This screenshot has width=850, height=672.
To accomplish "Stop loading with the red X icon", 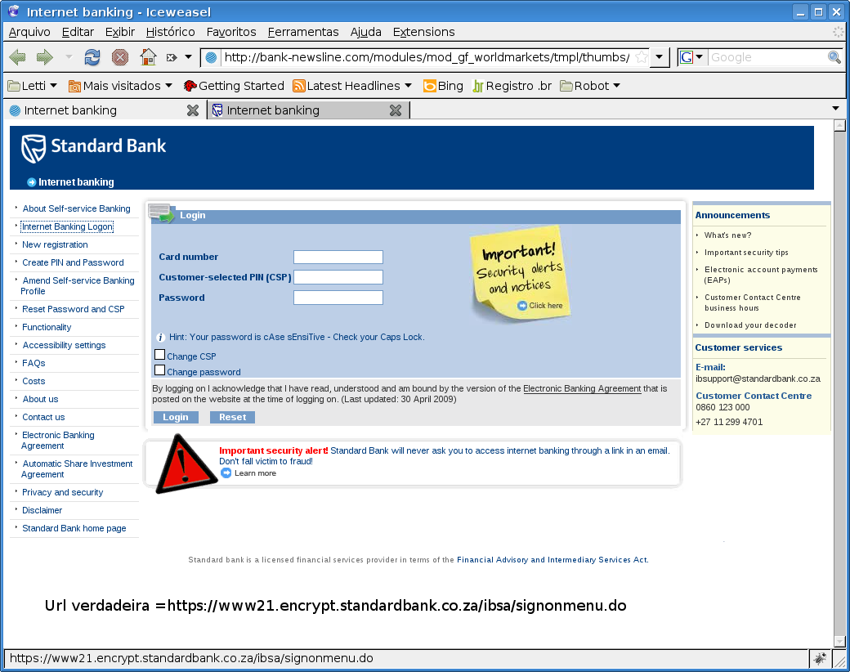I will tap(120, 57).
